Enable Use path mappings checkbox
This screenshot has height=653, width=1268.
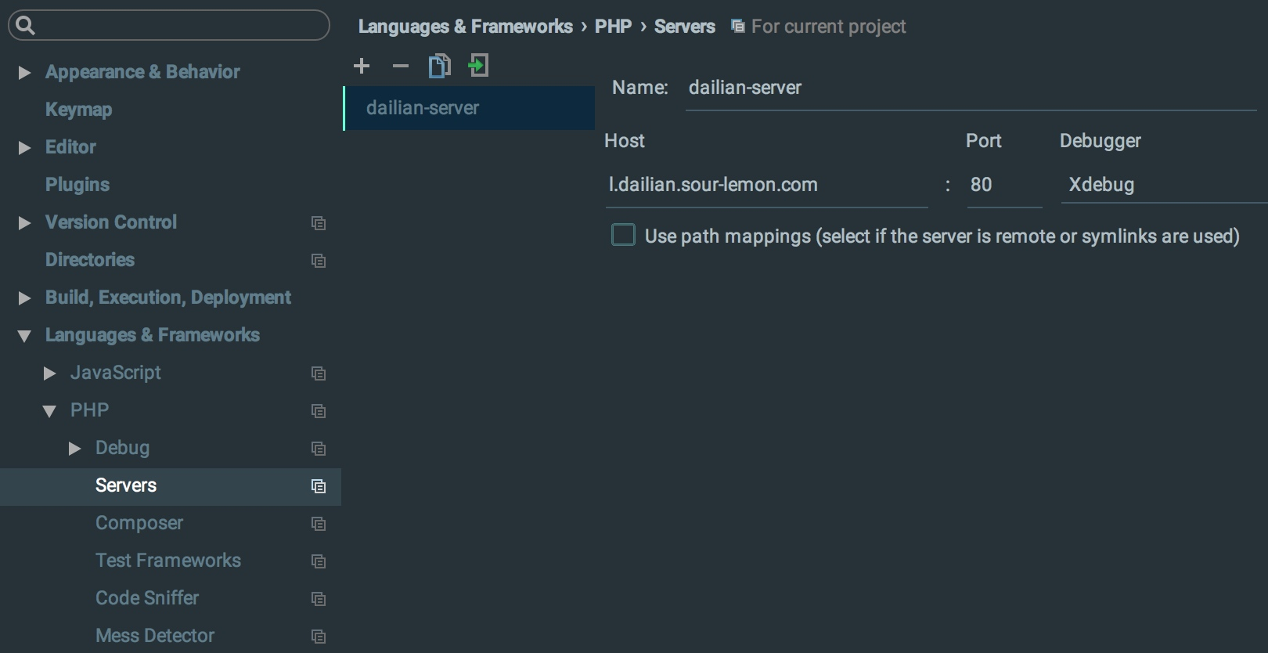tap(623, 235)
